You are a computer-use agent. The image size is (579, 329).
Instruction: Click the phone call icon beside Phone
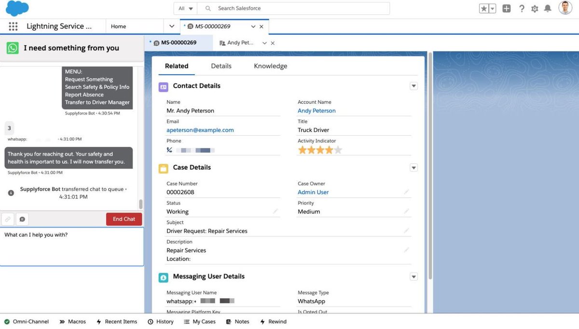[169, 150]
